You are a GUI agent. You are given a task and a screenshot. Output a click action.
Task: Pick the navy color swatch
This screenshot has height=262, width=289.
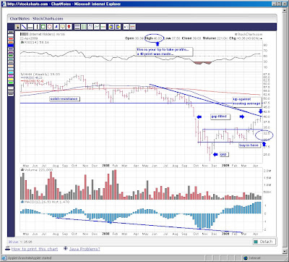click(x=11, y=48)
